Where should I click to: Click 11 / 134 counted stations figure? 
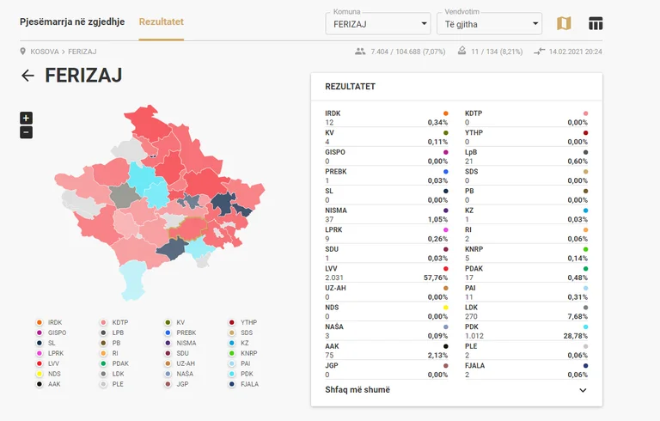pyautogui.click(x=497, y=52)
